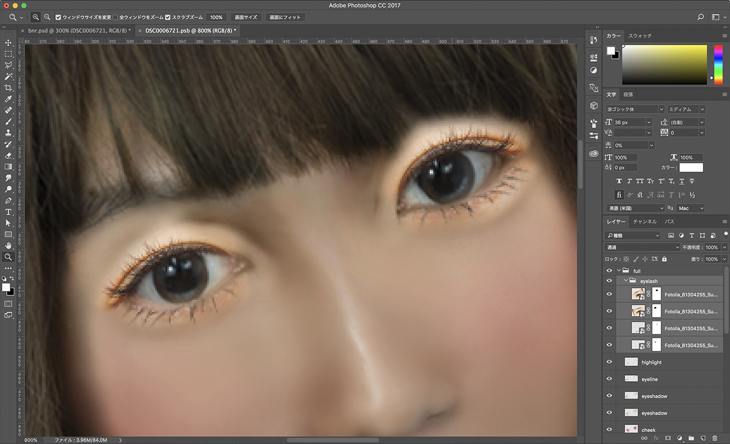Toggle ウィンドウサイズを変更 checkbox
This screenshot has height=444, width=730.
59,17
